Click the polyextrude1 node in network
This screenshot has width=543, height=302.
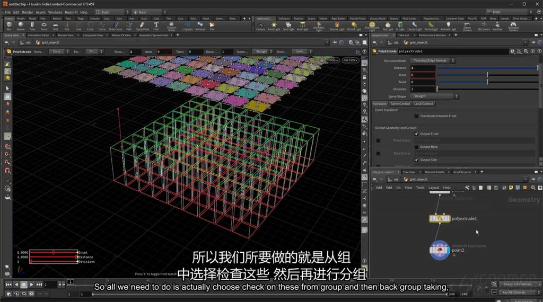pos(440,219)
